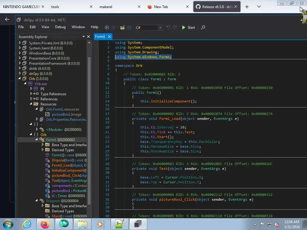This screenshot has height=230, width=307.
Task: Click the pictureBox1 field icon in tree
Action: 47,190
